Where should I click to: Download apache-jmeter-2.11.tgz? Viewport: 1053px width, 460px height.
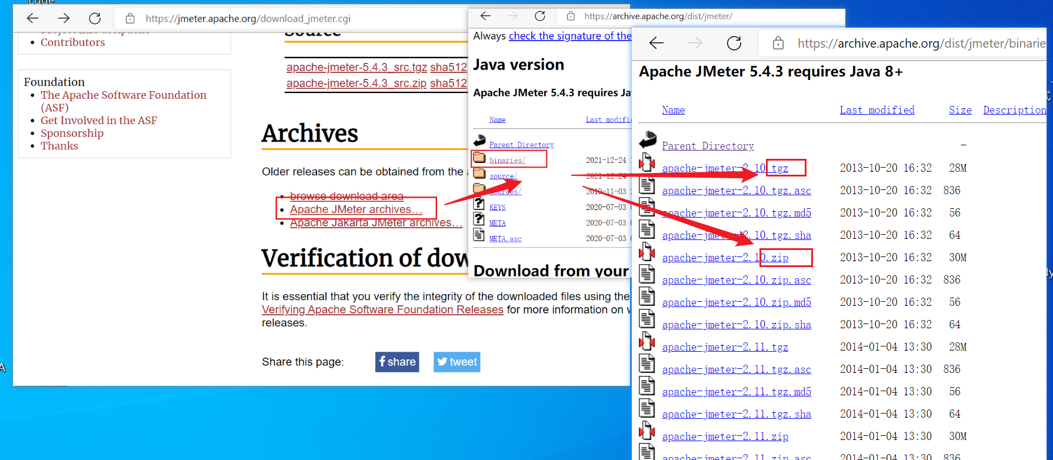[x=725, y=347]
